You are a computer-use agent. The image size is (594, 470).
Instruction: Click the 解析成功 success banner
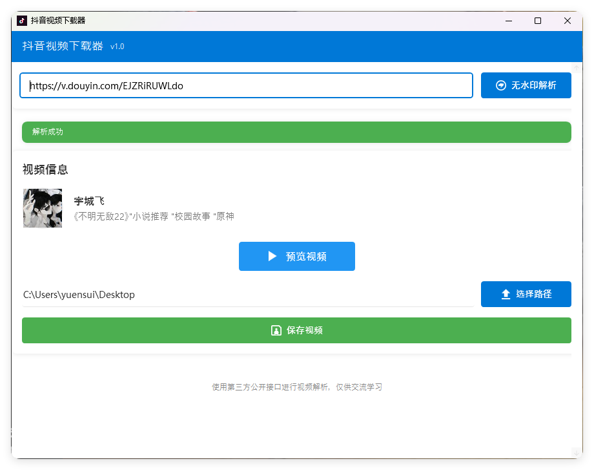point(297,132)
